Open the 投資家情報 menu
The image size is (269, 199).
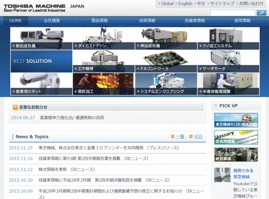(x=195, y=21)
